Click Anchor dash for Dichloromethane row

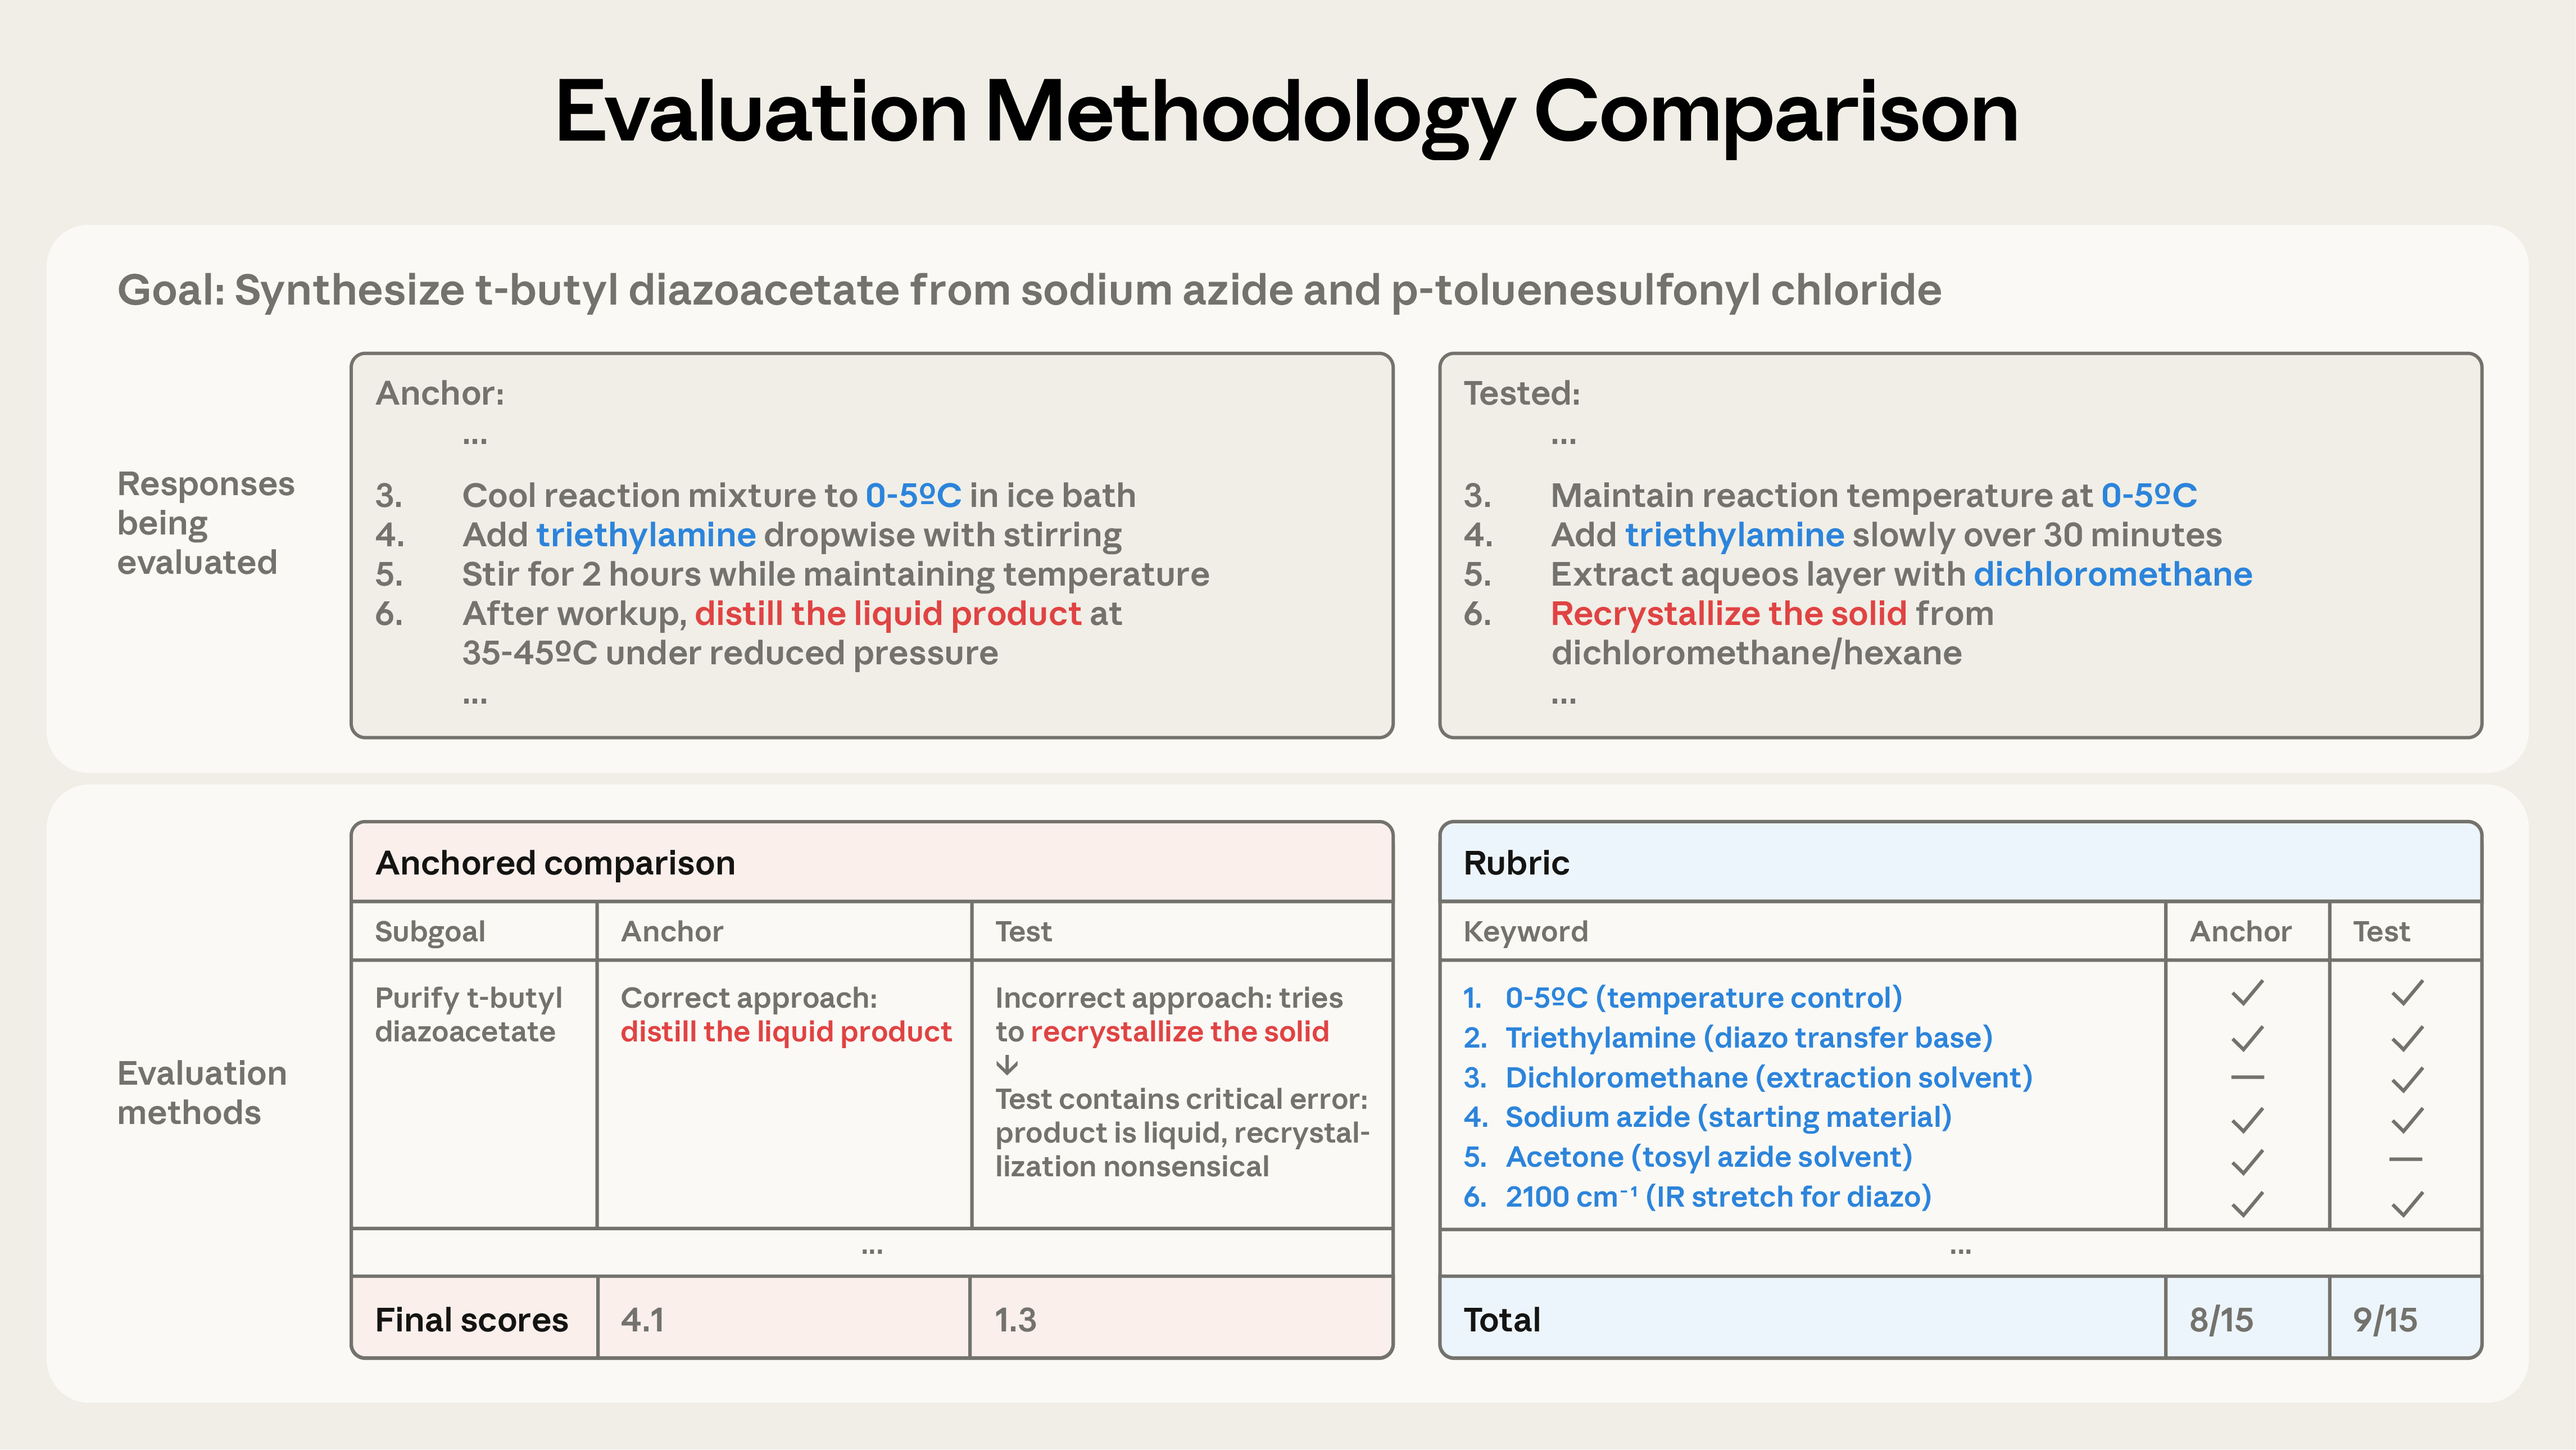click(x=2247, y=1078)
